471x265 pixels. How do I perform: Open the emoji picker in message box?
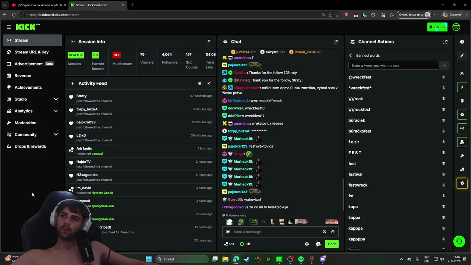pos(333,232)
